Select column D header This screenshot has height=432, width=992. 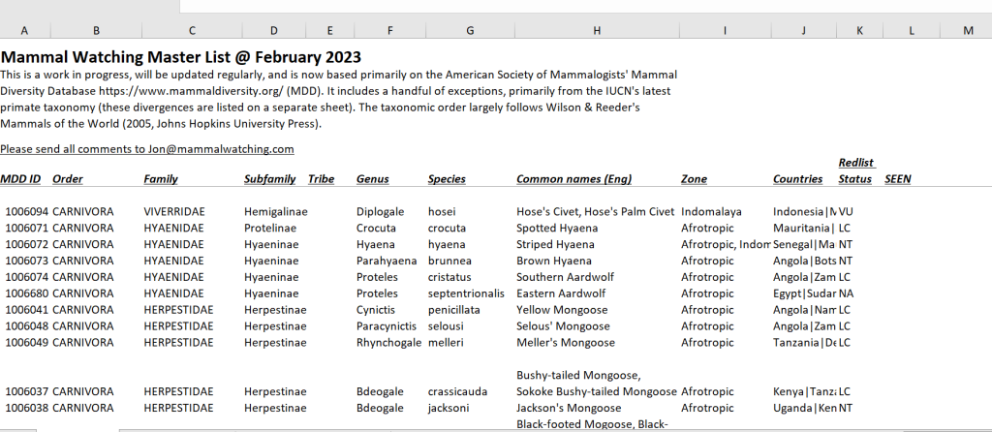274,30
